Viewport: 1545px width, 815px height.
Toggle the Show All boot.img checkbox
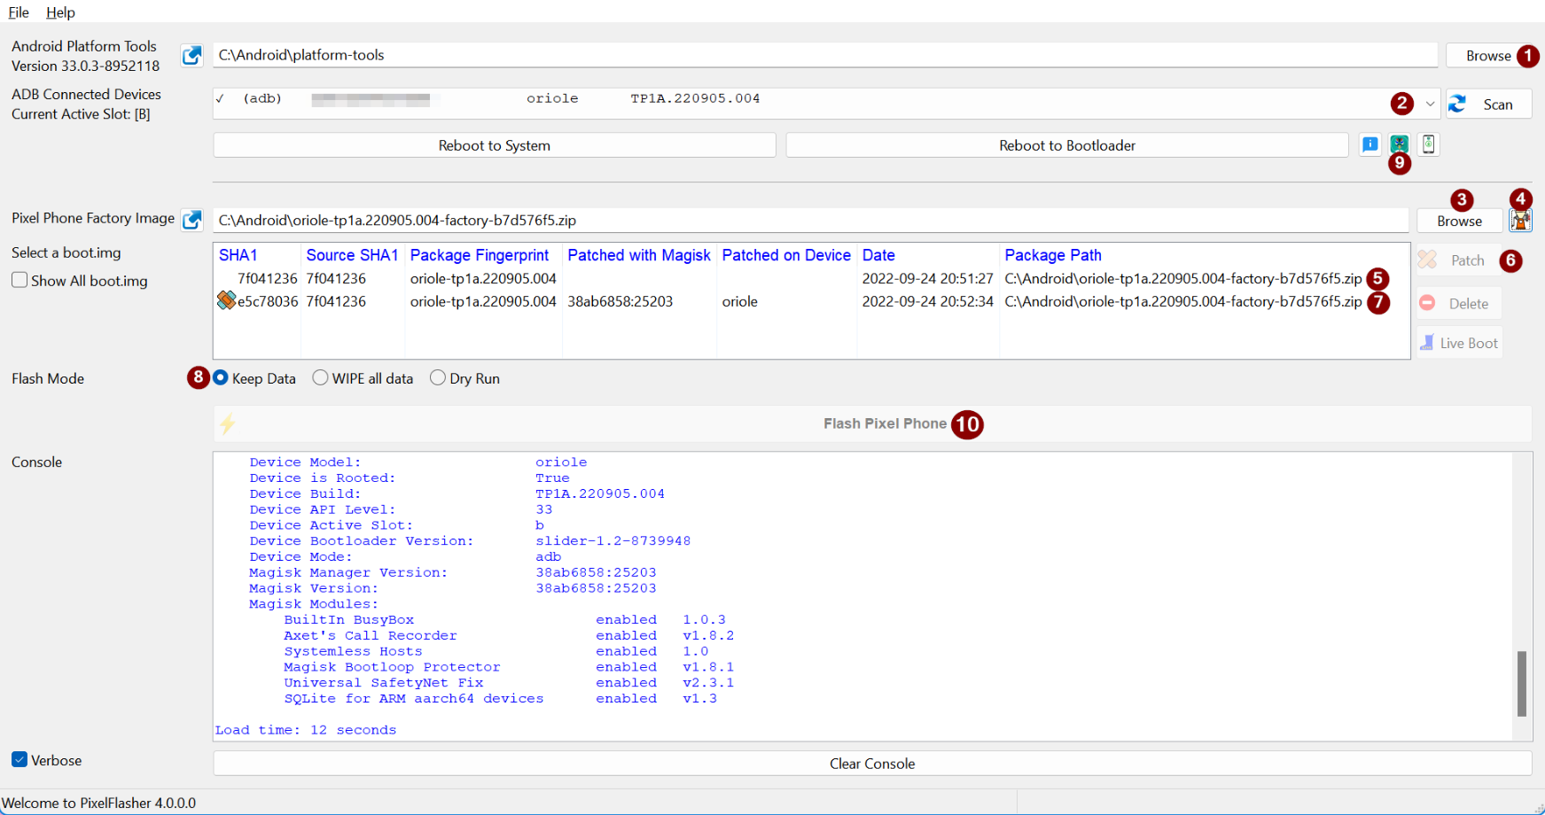(x=20, y=280)
